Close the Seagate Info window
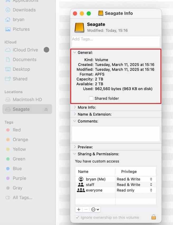173x225 pixels. pyautogui.click(x=75, y=13)
